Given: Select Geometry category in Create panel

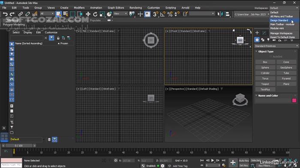Looking at the screenshot, I should click(x=257, y=40).
